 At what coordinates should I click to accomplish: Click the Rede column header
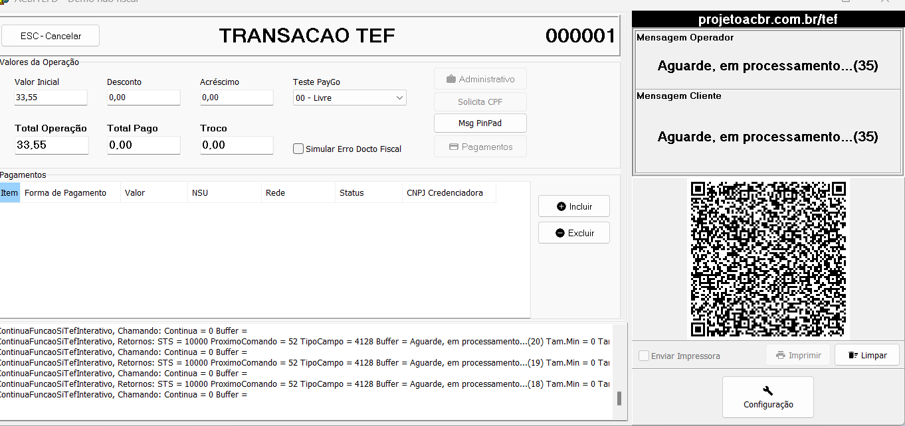[x=298, y=193]
